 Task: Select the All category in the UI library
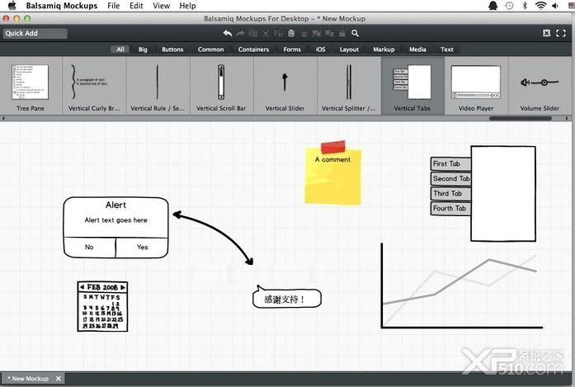pyautogui.click(x=120, y=50)
